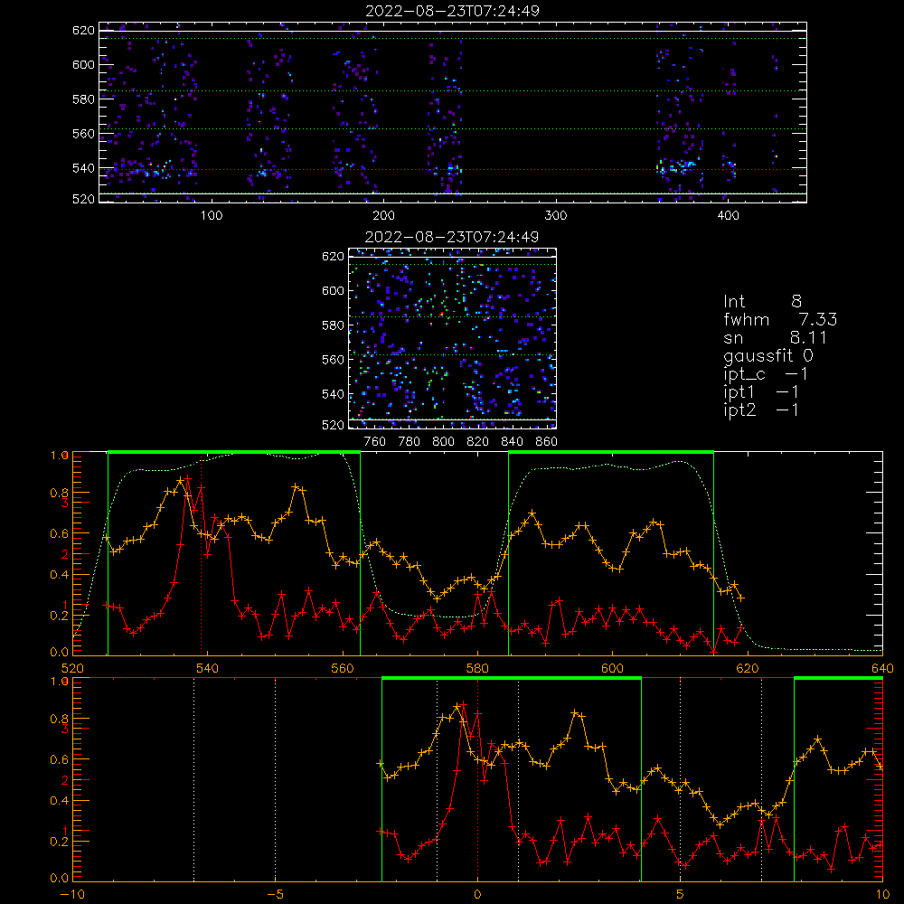Click x-axis label 540 on profile plot

coord(208,668)
